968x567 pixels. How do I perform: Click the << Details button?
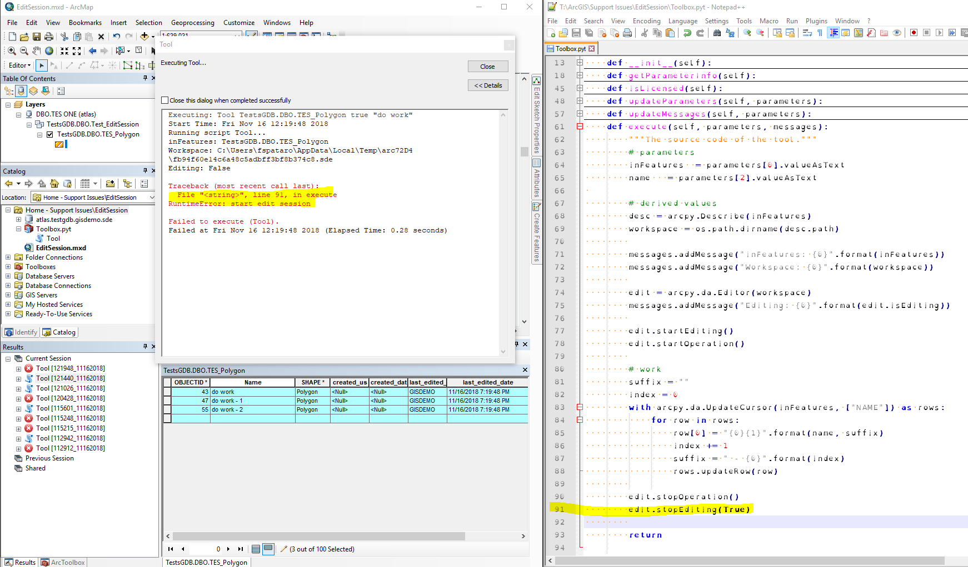pos(487,85)
